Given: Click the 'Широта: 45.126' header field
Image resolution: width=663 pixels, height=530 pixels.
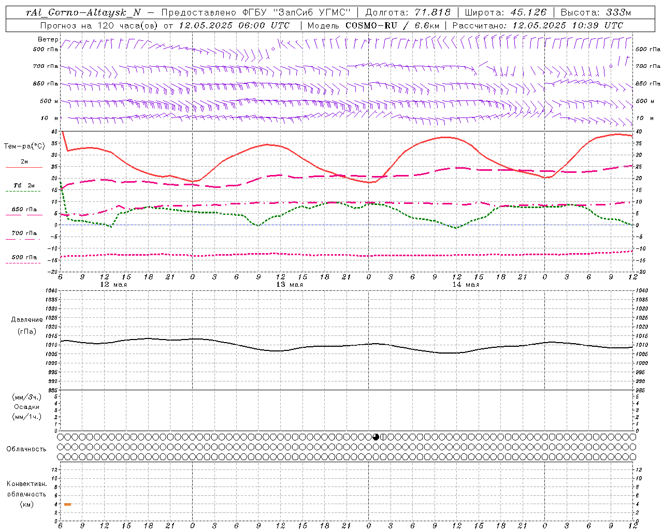Looking at the screenshot, I should point(506,12).
